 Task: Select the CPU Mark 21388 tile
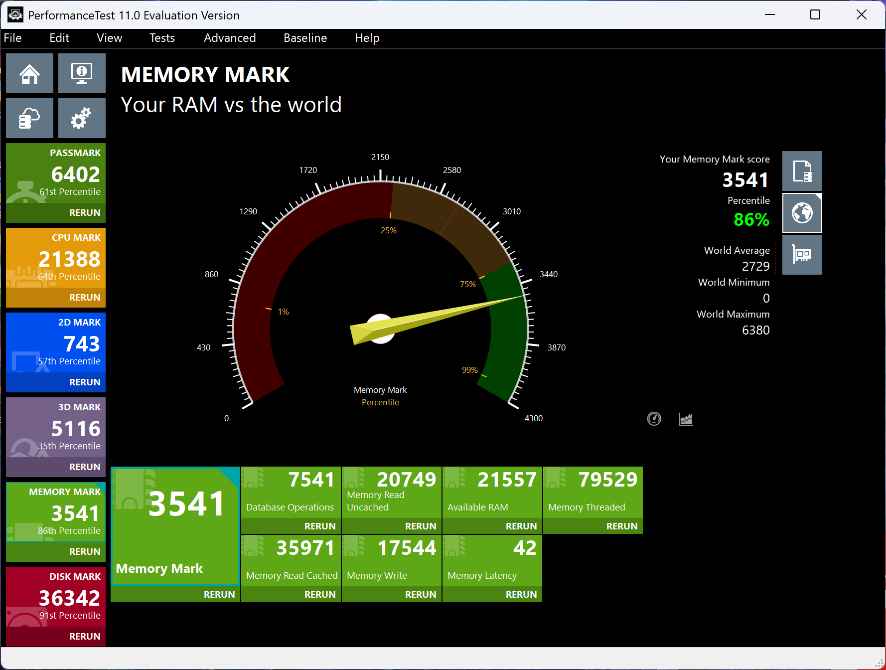point(56,258)
